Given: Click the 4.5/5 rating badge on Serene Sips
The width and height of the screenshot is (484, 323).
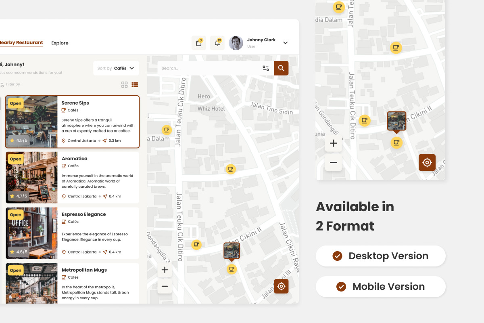Looking at the screenshot, I should (x=19, y=141).
